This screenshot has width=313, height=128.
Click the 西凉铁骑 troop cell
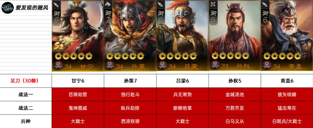pos(130,121)
